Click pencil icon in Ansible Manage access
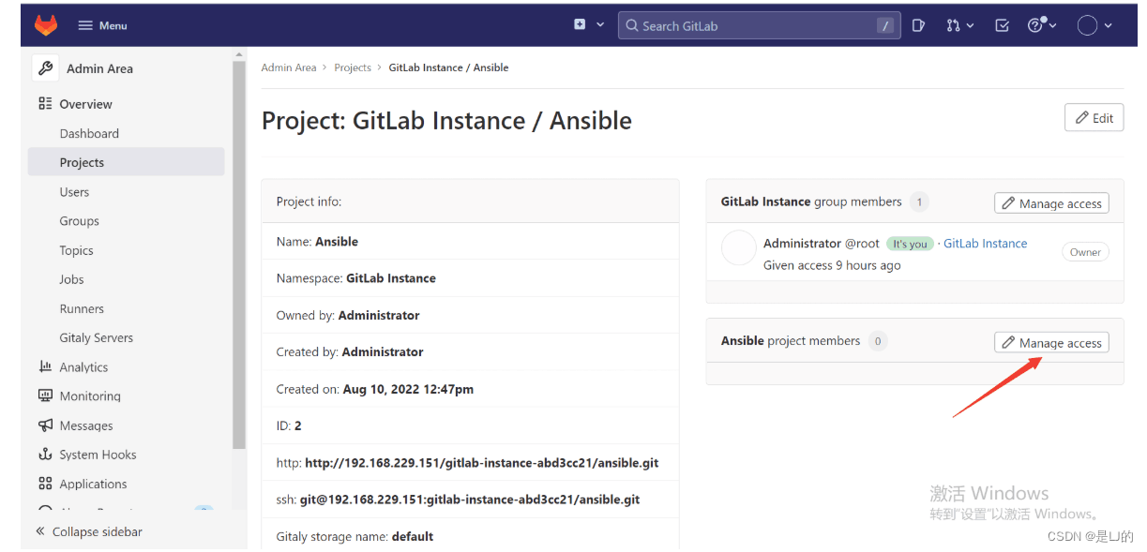 [x=1009, y=343]
